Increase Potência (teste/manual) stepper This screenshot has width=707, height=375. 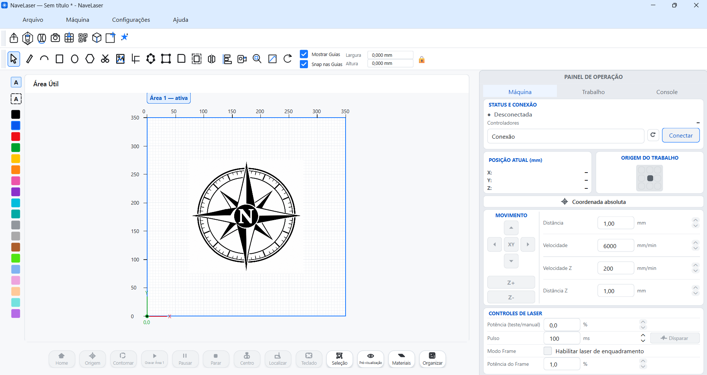(x=643, y=322)
